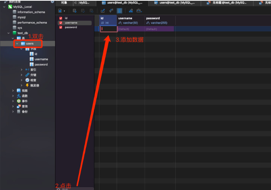271x190 pixels.
Task: Uncheck the username column checkbox
Action: pyautogui.click(x=61, y=23)
